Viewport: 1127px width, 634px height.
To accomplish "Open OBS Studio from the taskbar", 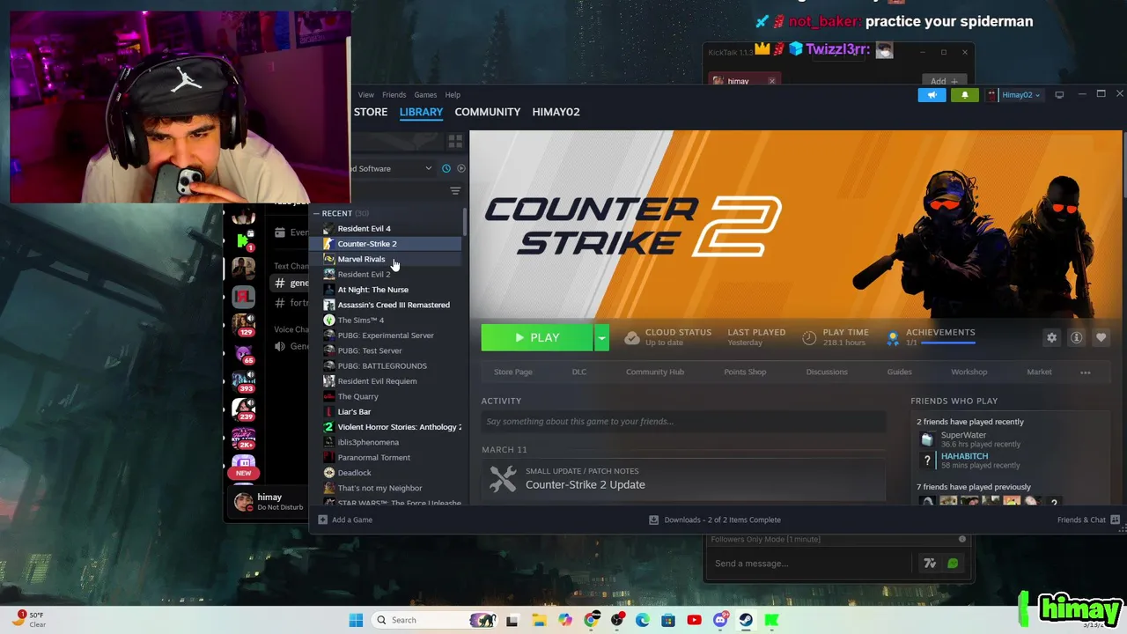I will point(617,620).
